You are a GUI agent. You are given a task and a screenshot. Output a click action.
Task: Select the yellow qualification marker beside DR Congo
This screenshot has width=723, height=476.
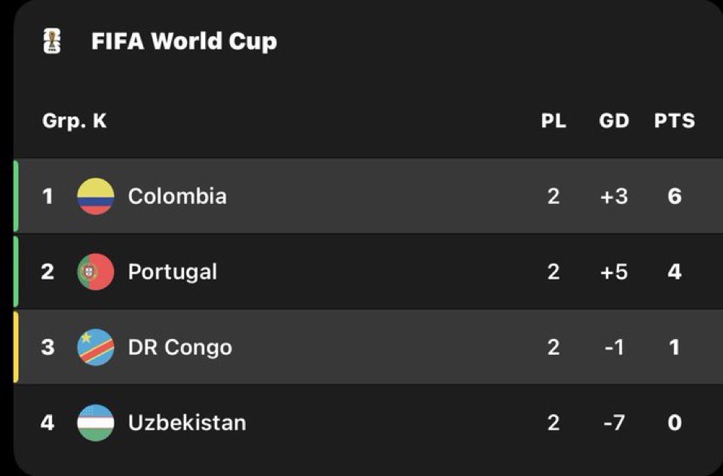pos(16,347)
